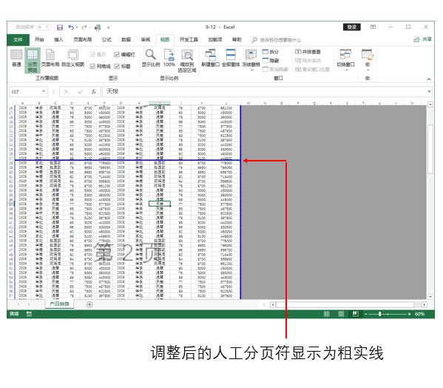Screen dimensions: 443x388
Task: Add a new sheet with plus icon
Action: [89, 304]
